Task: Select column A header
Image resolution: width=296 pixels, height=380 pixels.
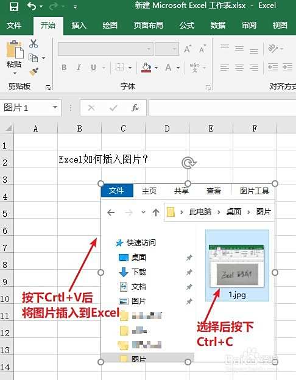Action: coord(36,128)
